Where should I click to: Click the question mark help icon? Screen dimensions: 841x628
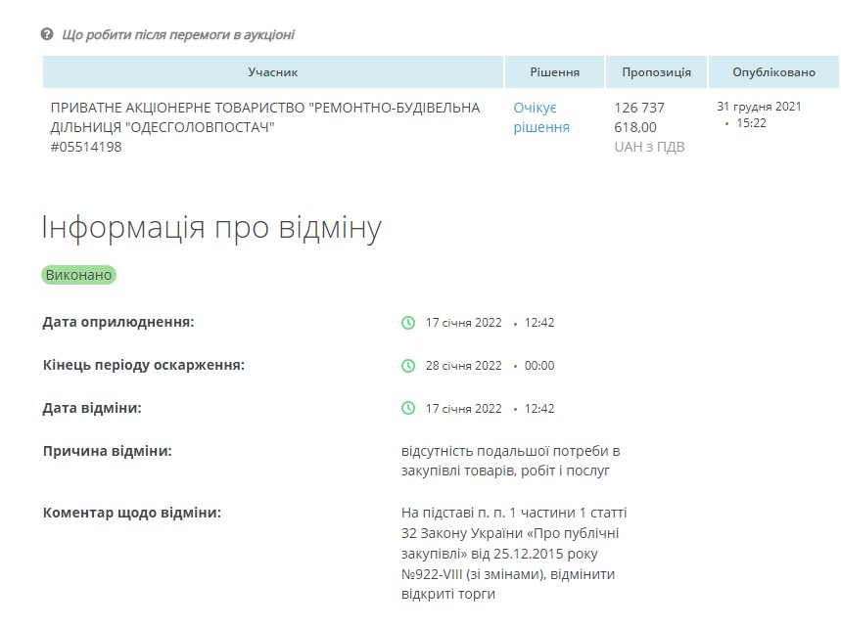coord(46,34)
